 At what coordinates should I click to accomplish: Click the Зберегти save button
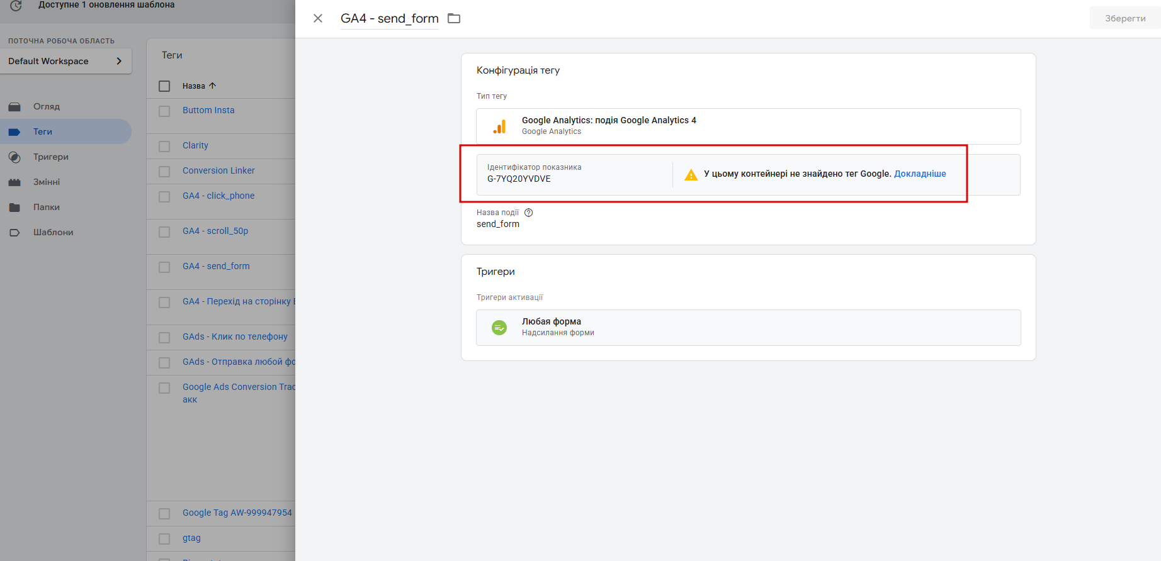point(1125,18)
